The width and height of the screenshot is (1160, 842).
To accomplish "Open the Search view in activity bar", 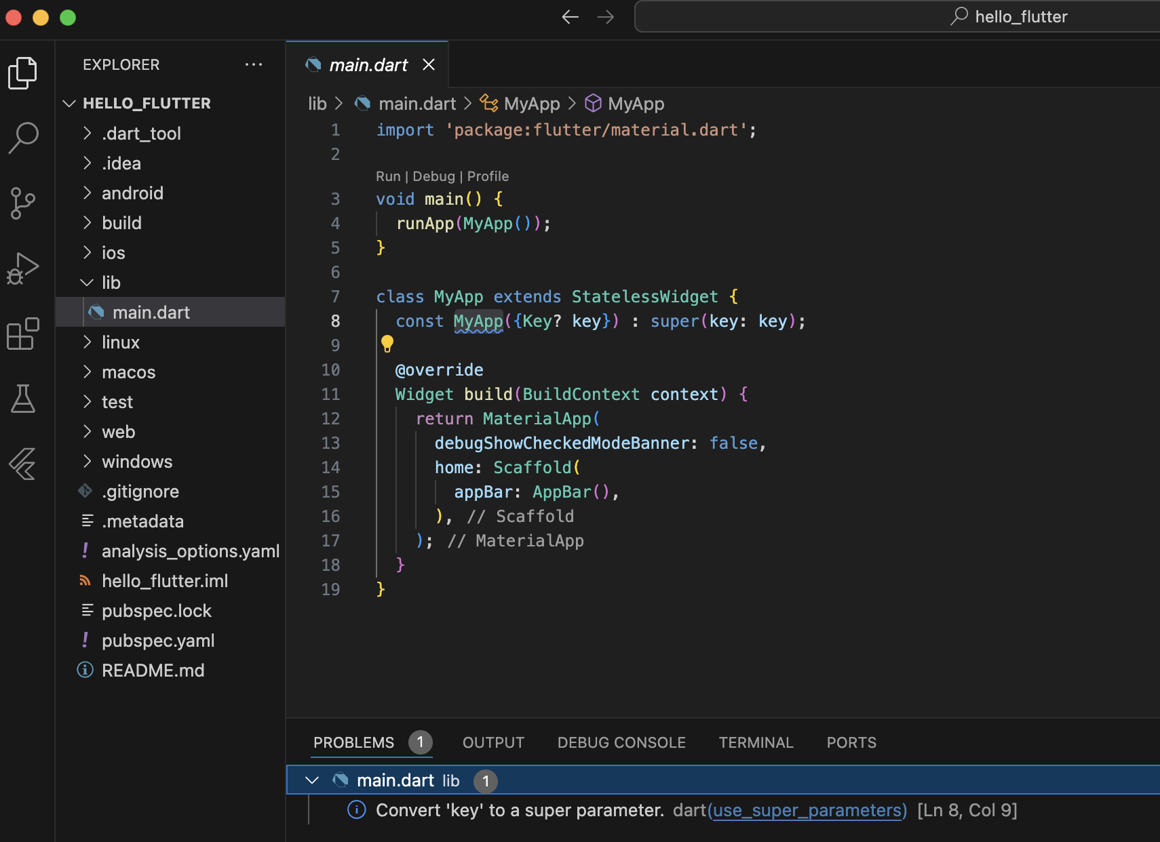I will point(23,138).
